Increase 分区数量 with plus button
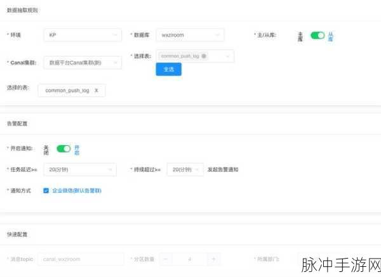This screenshot has width=381, height=277. (x=214, y=259)
